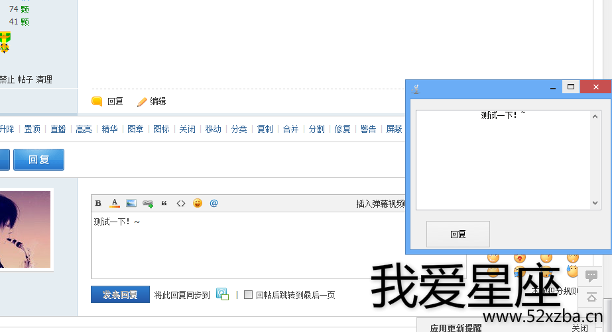Open the smiley emoticon picker
This screenshot has width=612, height=332.
pos(198,204)
